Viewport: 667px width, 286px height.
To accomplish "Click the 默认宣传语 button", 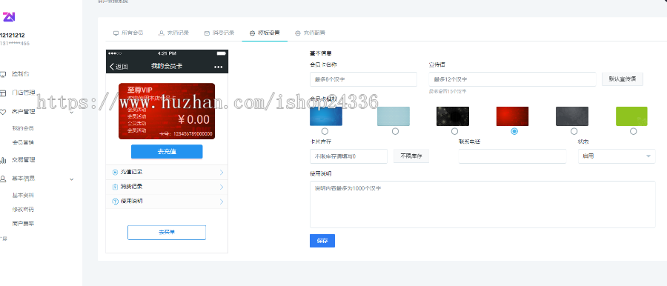I will pyautogui.click(x=623, y=79).
